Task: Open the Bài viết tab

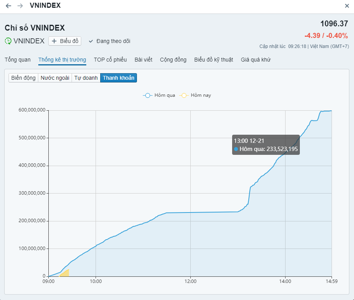Action: [x=144, y=60]
